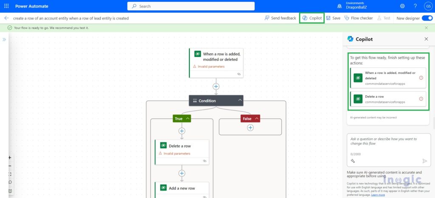Open the settings gear icon
Screen dimensions: 435x198
click(402, 6)
